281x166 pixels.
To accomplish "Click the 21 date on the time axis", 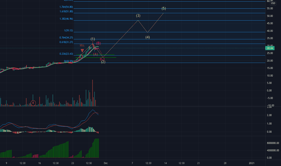I will (198, 163).
